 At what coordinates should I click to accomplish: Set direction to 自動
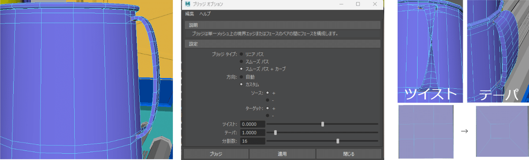[241, 77]
